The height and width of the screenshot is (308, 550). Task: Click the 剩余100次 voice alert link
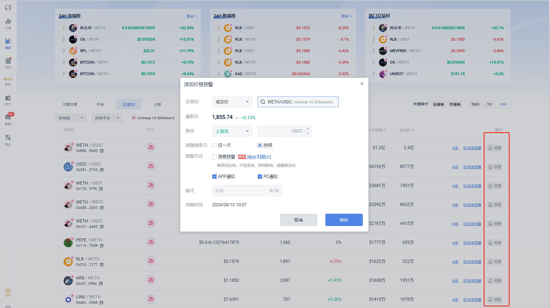click(x=259, y=157)
